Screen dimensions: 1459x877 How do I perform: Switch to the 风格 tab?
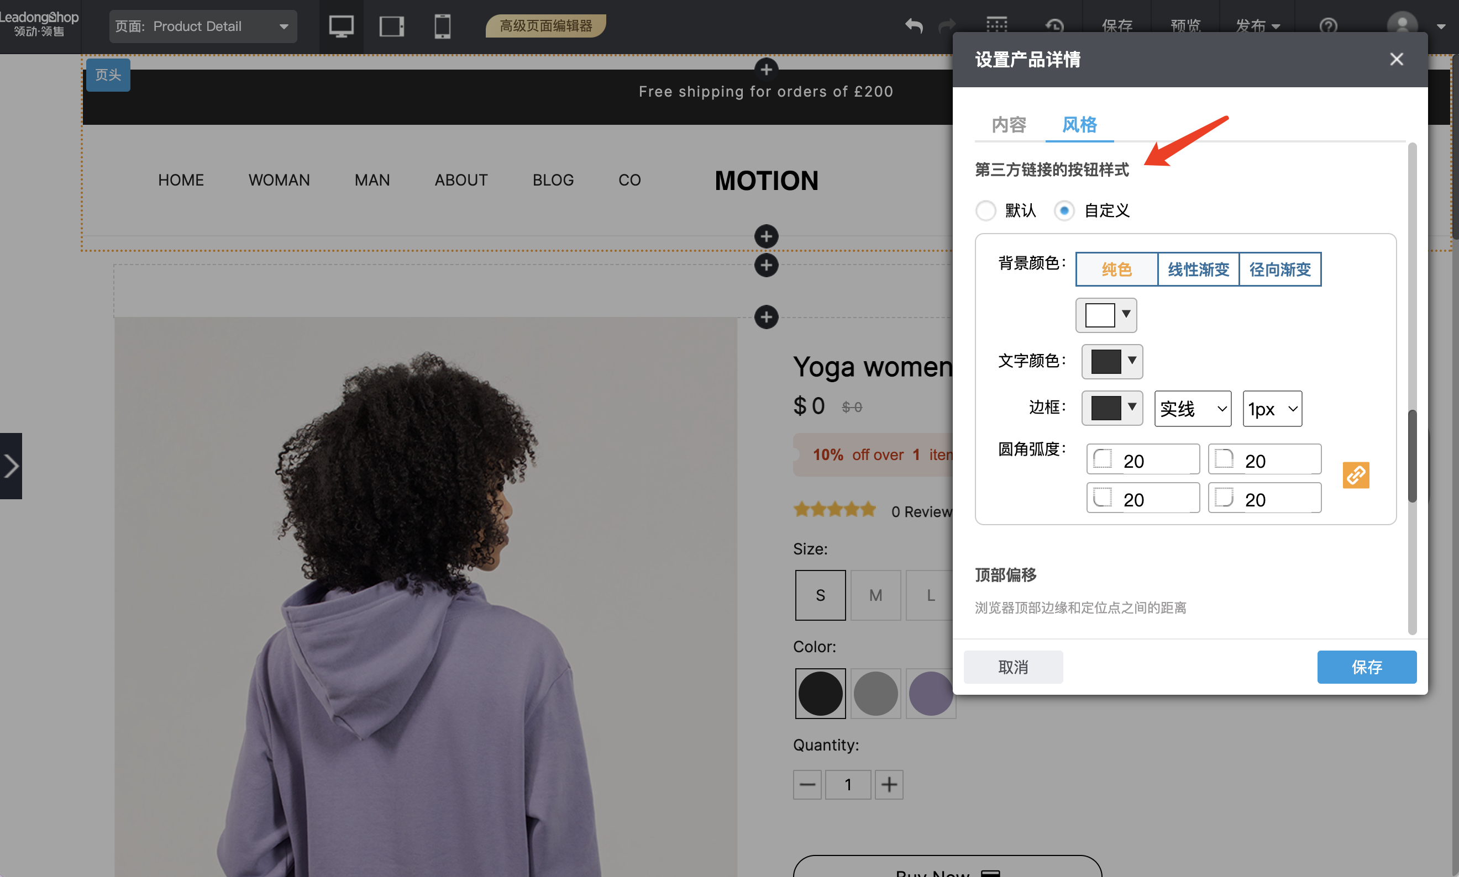pos(1078,125)
